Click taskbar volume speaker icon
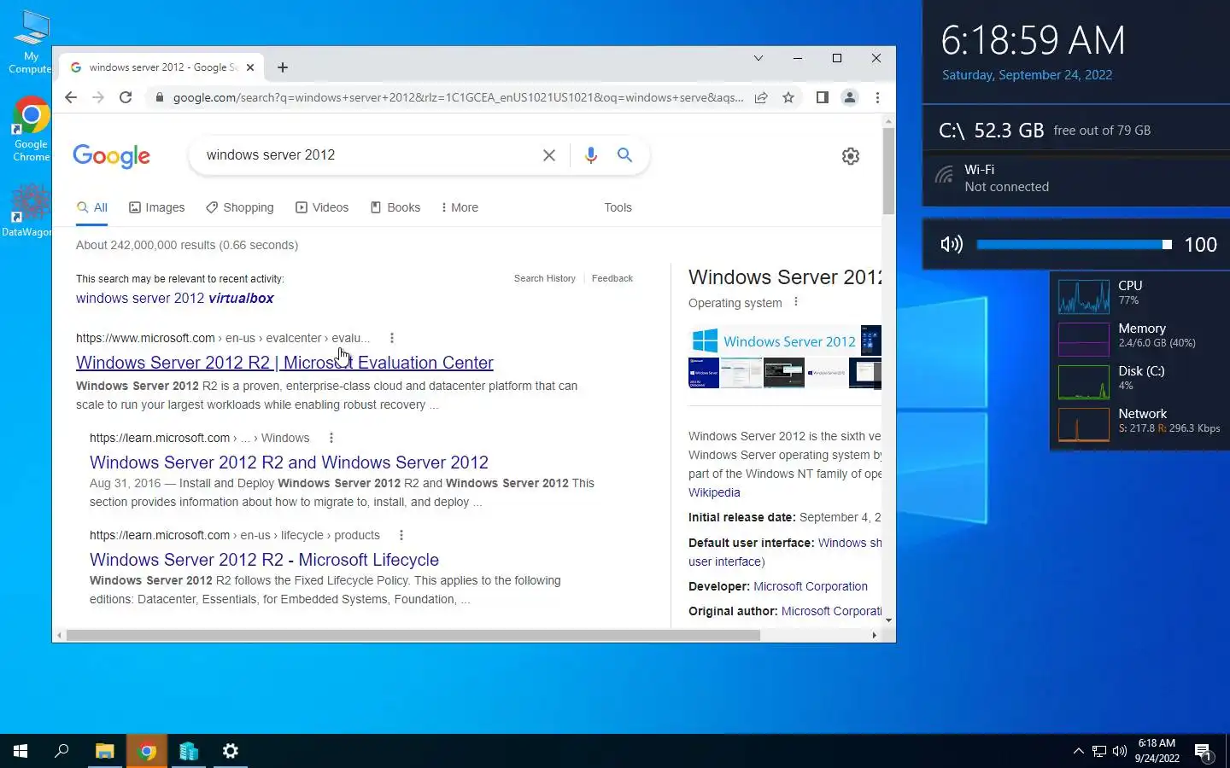This screenshot has width=1230, height=768. pyautogui.click(x=1120, y=751)
